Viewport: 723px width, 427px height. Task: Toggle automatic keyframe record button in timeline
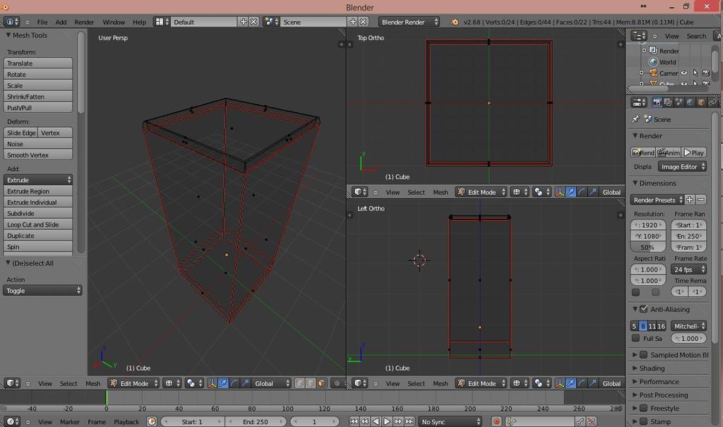click(x=496, y=421)
